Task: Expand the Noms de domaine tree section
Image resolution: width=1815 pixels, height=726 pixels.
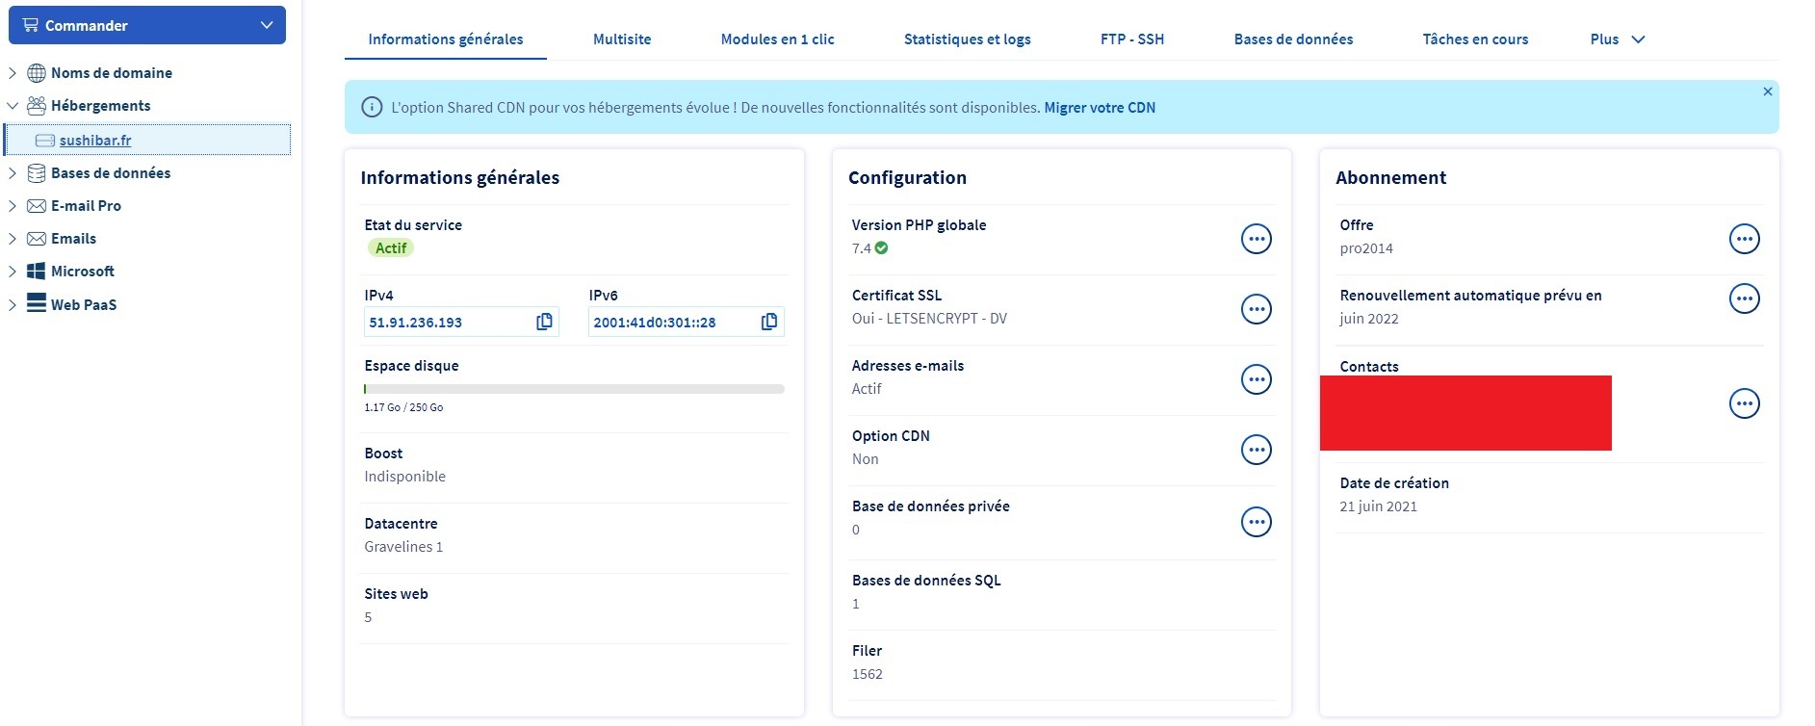Action: [x=13, y=73]
